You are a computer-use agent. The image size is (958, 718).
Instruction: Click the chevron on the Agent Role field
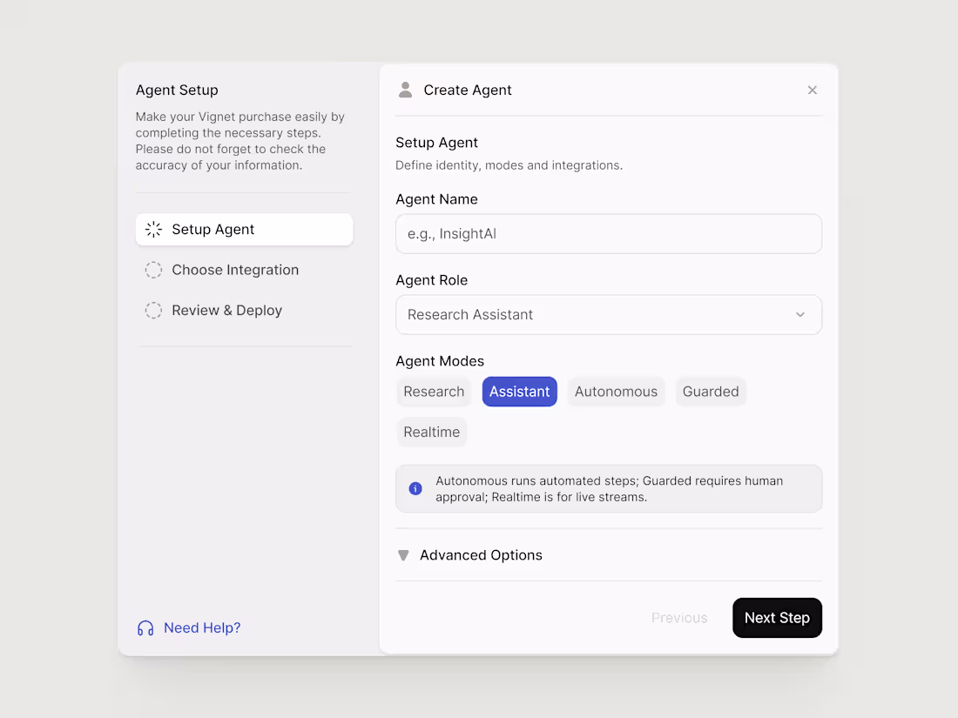coord(799,314)
